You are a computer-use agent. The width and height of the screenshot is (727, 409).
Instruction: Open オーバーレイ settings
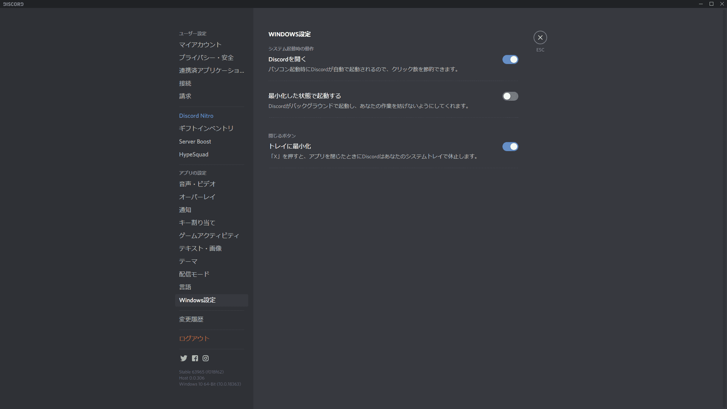pos(212,197)
